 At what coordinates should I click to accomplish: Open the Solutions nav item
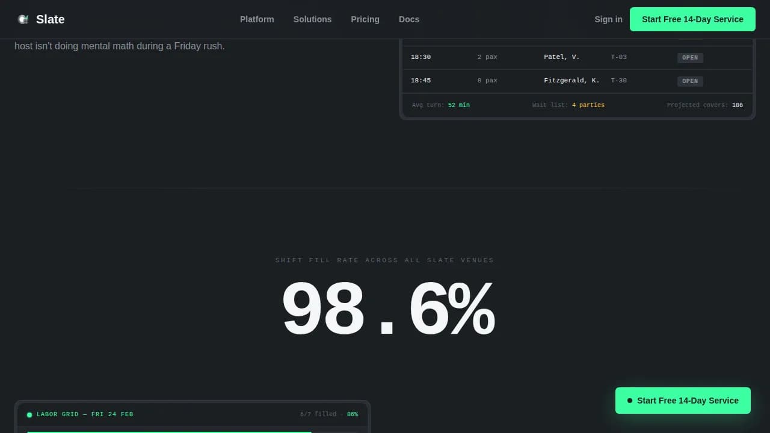pos(312,19)
